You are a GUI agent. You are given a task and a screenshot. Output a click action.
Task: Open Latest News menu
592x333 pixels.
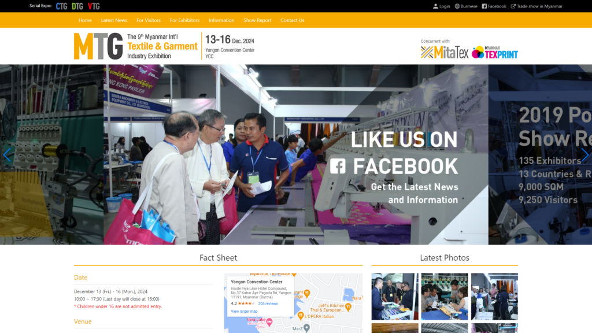tap(114, 20)
